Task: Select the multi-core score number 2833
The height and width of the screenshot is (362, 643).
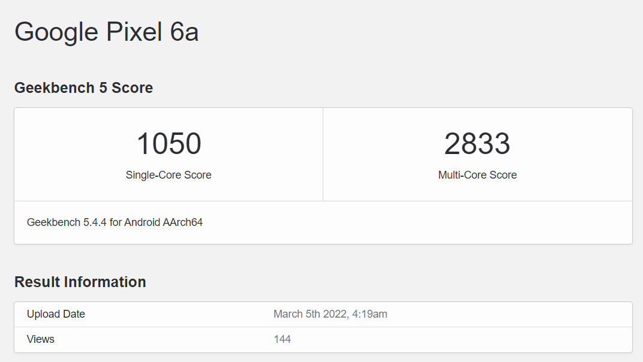Action: tap(477, 144)
